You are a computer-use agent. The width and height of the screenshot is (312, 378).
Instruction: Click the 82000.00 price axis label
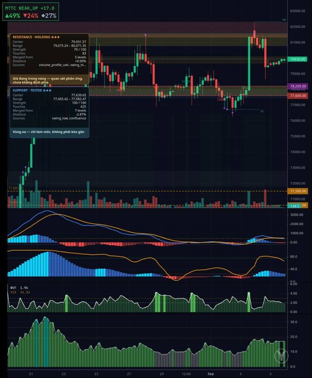point(298,27)
